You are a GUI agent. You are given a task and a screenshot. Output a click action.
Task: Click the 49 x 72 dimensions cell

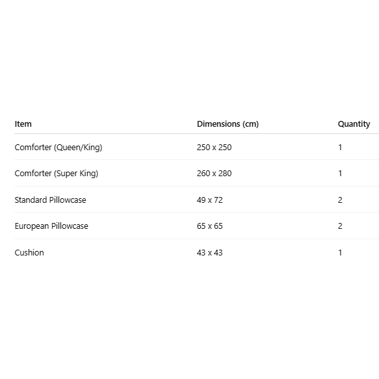[209, 200]
